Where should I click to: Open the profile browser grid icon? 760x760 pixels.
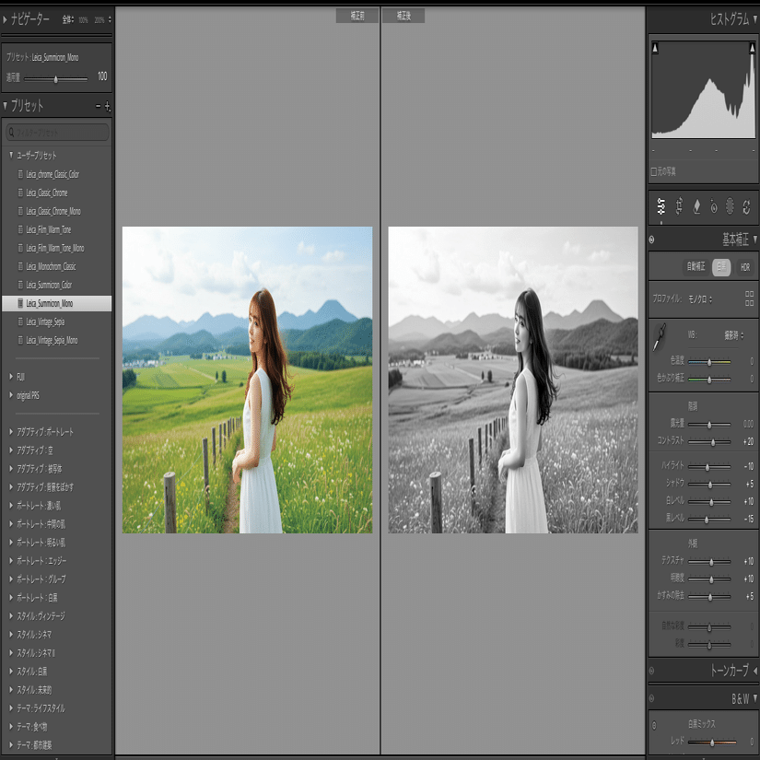click(749, 298)
